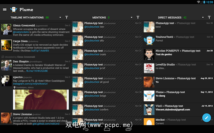The height and width of the screenshot is (133, 214).
Task: Open Dan Shapiro's avatar
Action: point(6,66)
